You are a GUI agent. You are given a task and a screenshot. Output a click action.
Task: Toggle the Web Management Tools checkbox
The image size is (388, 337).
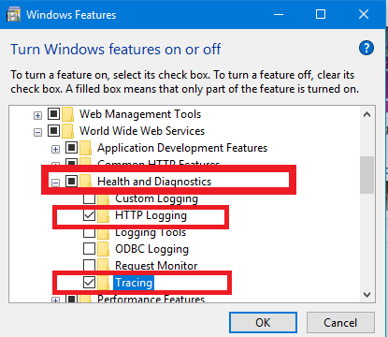[x=53, y=113]
